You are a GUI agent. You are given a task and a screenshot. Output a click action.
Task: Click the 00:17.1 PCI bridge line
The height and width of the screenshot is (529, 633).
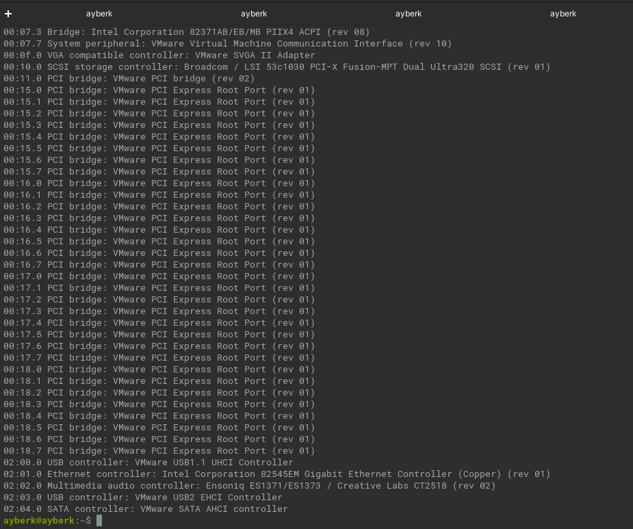pyautogui.click(x=159, y=288)
